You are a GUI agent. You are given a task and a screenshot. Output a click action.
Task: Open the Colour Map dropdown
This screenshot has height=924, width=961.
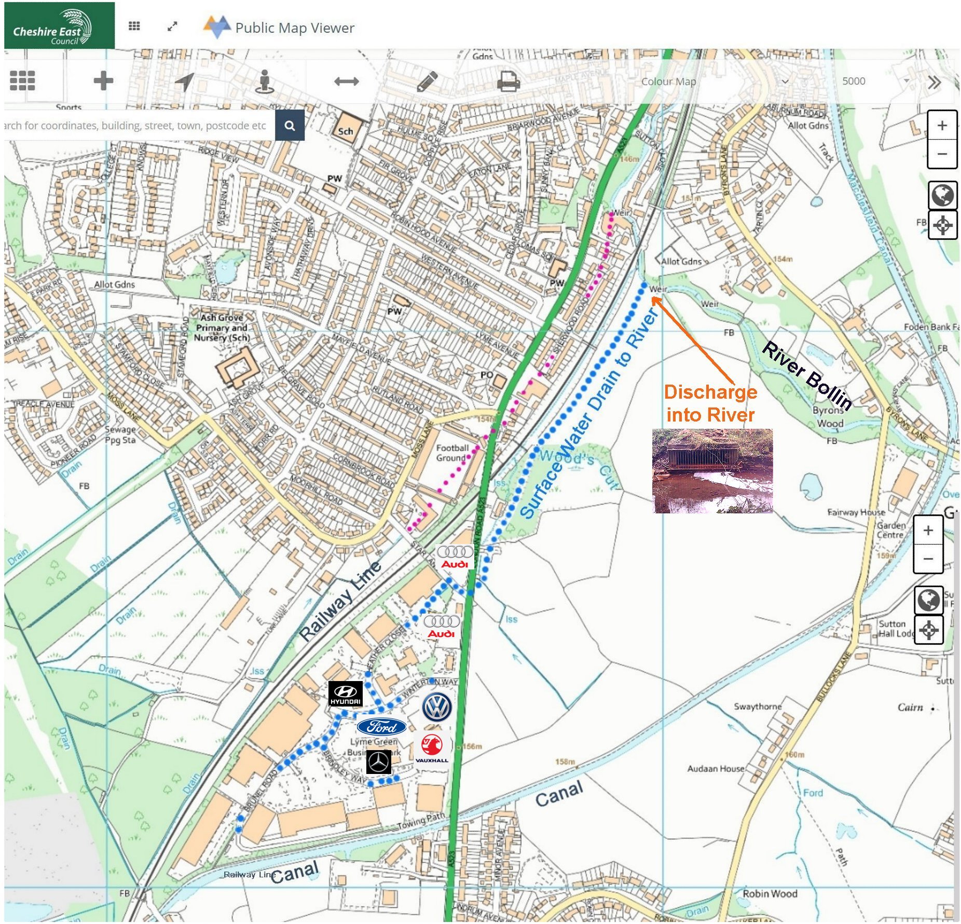click(716, 81)
